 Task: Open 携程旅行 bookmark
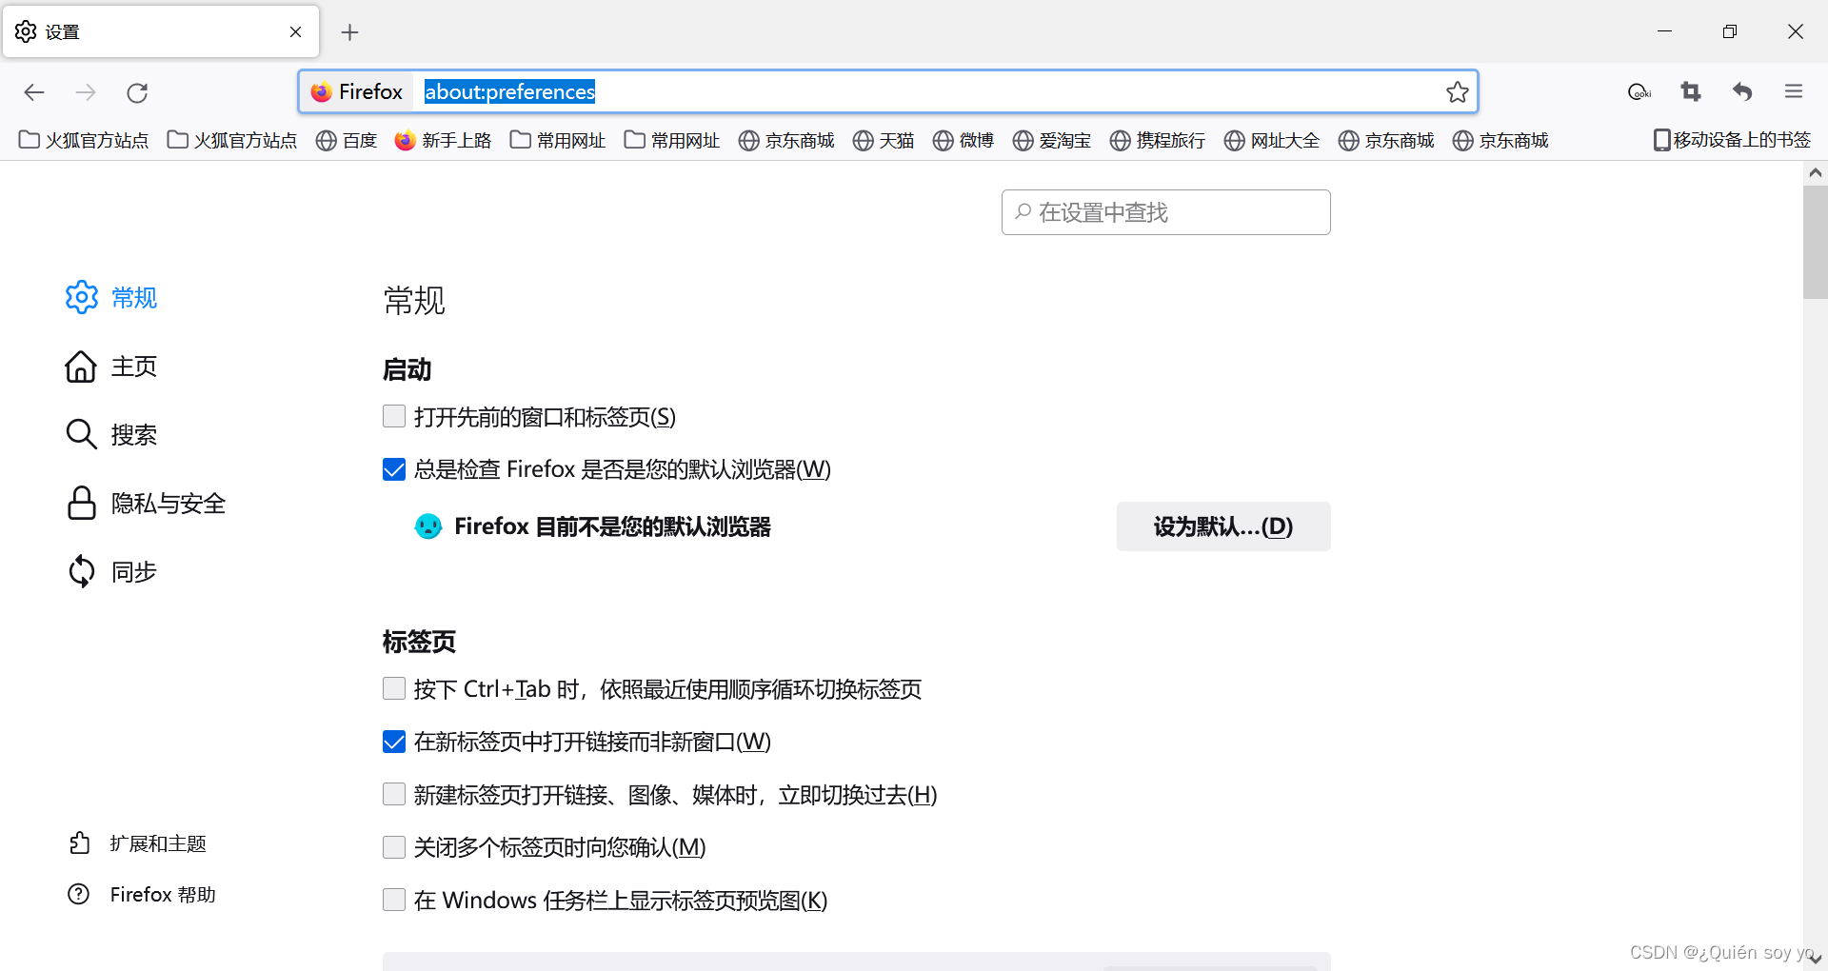coord(1158,141)
